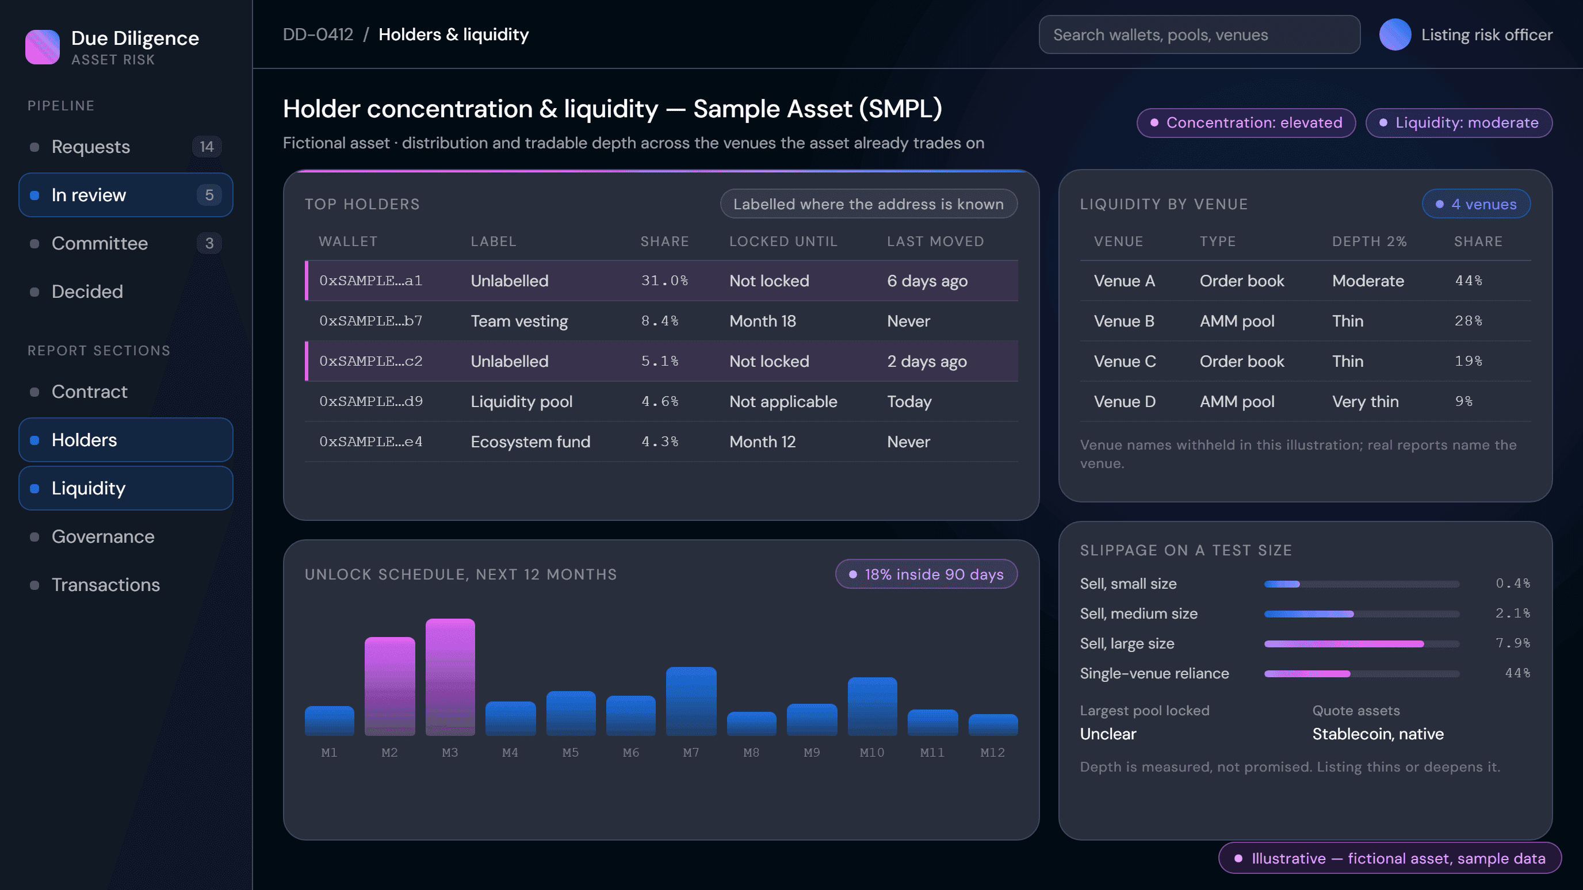Open the Requests pipeline item
1583x890 pixels.
tap(126, 147)
